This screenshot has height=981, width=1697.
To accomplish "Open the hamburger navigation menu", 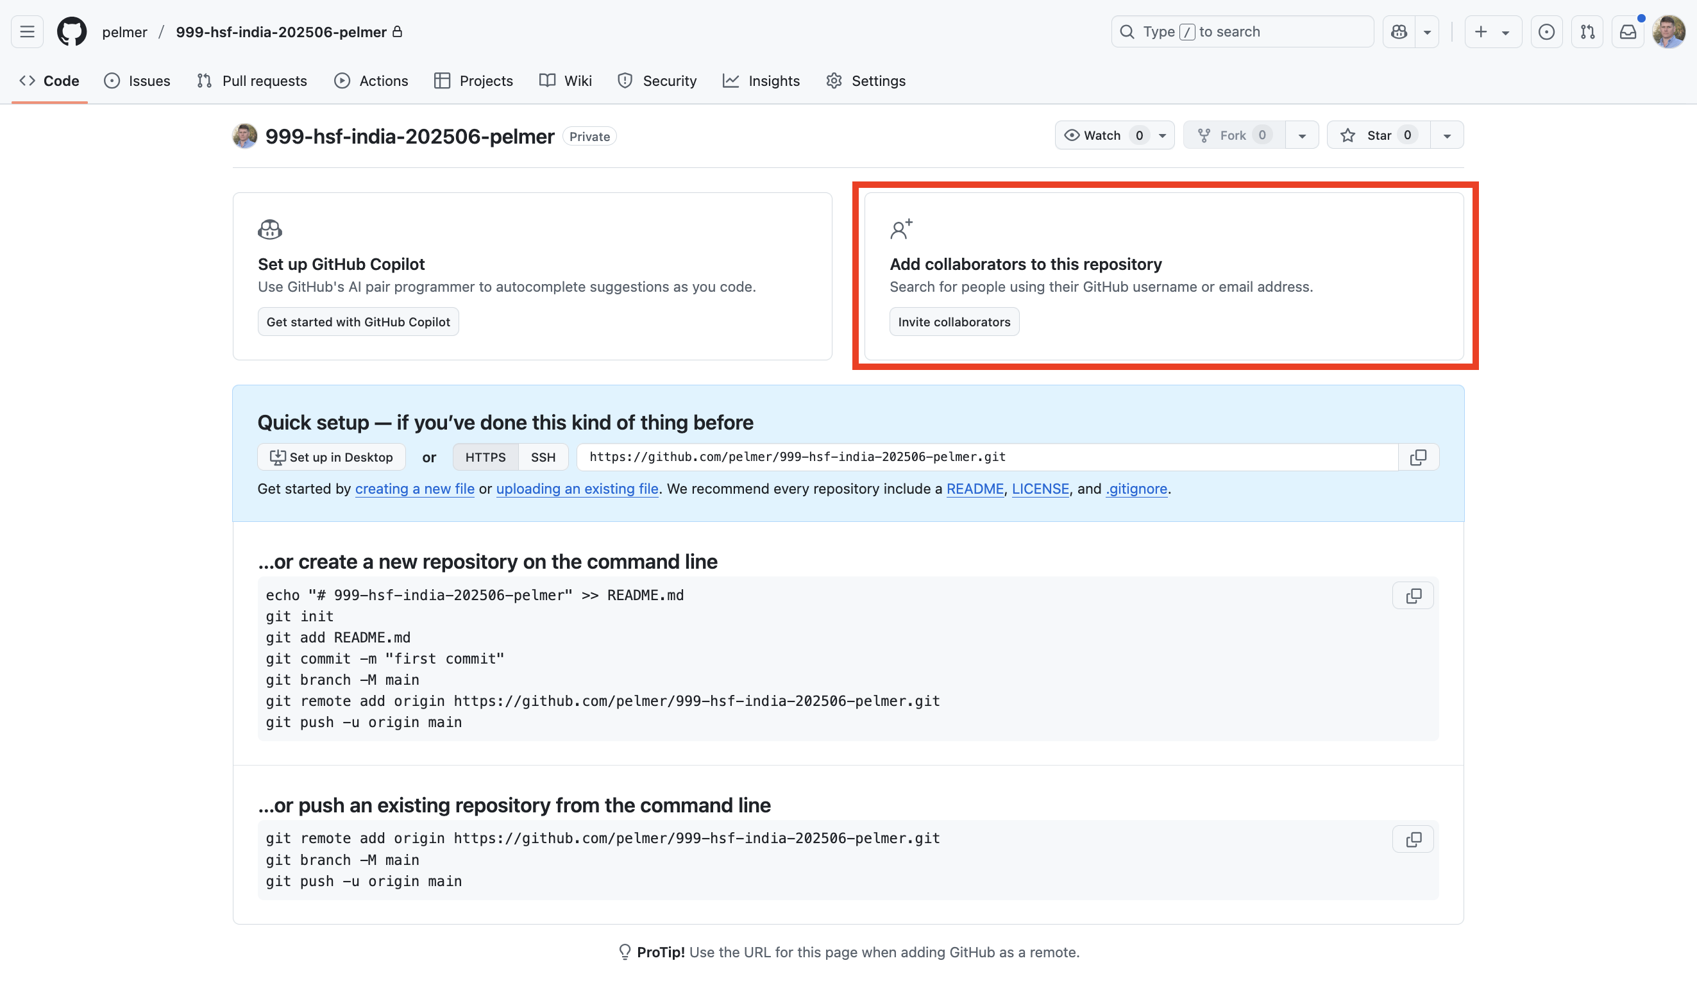I will tap(27, 31).
